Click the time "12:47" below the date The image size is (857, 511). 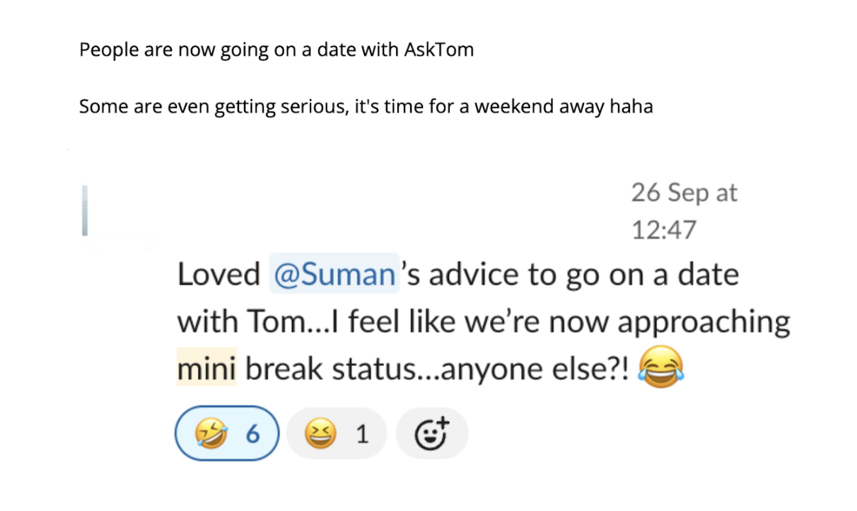[x=663, y=230]
